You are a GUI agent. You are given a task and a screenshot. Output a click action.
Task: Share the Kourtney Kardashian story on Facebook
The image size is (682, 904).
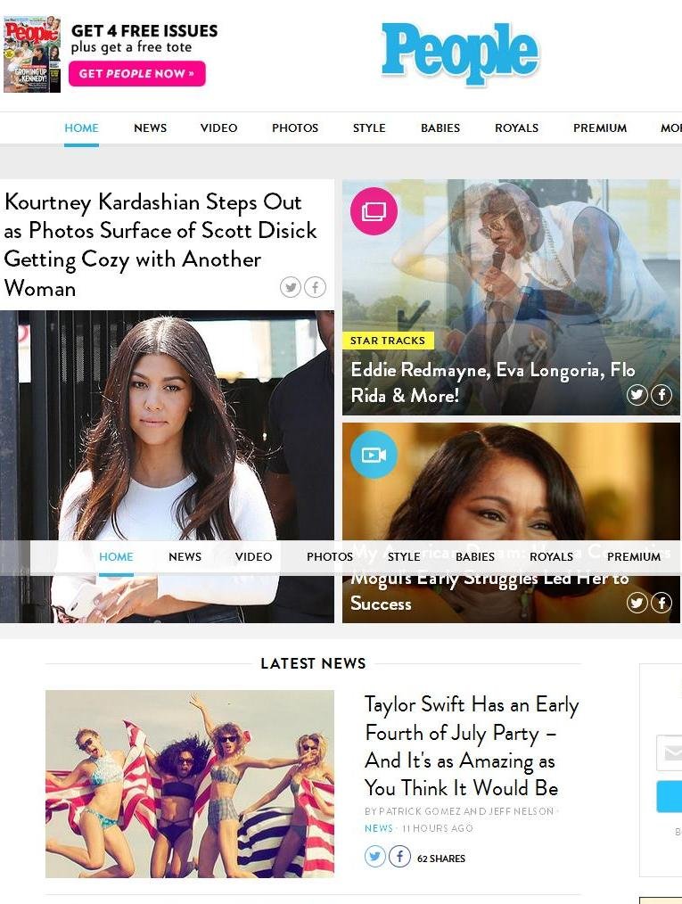coord(316,287)
